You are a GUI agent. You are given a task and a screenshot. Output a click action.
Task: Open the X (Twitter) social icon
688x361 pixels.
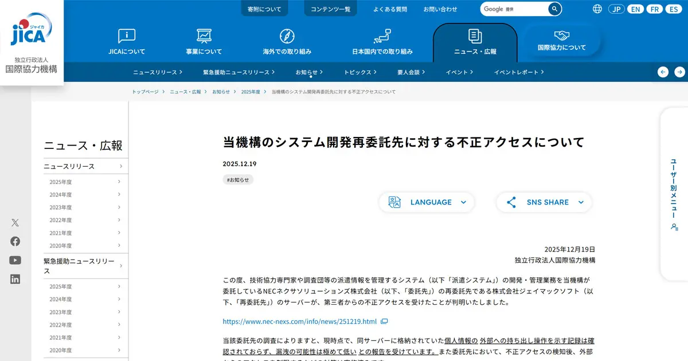pyautogui.click(x=15, y=223)
